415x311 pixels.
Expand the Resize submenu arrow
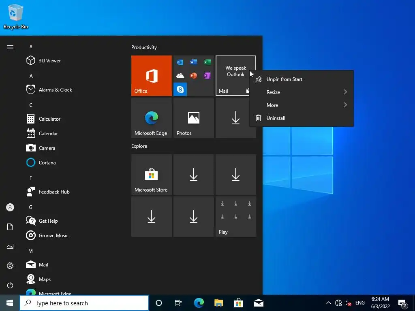(x=345, y=92)
